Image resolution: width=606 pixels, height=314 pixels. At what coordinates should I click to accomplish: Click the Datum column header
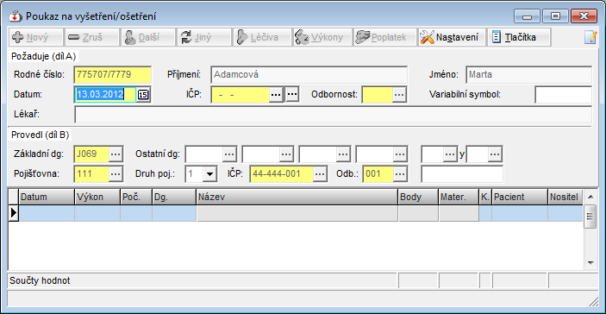click(47, 197)
